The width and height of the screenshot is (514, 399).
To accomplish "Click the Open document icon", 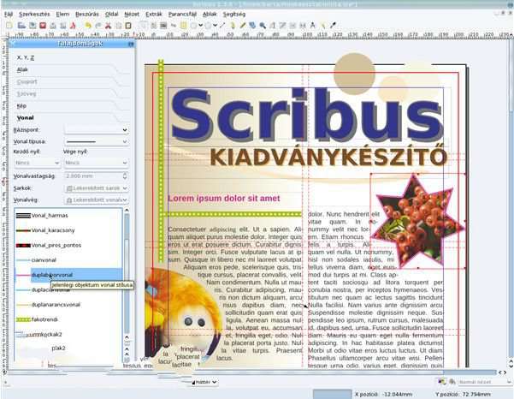I will click(x=21, y=26).
